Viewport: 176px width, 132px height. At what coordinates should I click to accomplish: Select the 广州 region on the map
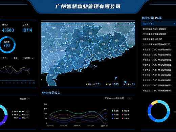pos(88,50)
